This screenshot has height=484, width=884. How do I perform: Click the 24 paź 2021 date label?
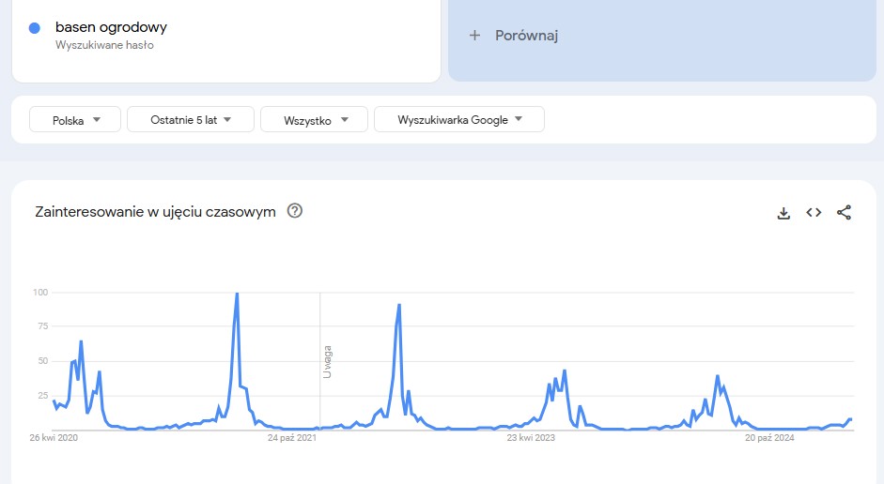pos(292,438)
